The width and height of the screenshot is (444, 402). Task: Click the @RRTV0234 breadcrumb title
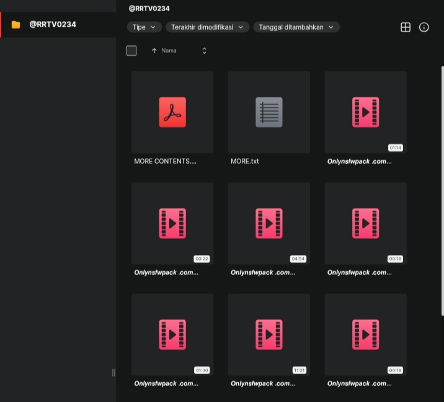(149, 9)
